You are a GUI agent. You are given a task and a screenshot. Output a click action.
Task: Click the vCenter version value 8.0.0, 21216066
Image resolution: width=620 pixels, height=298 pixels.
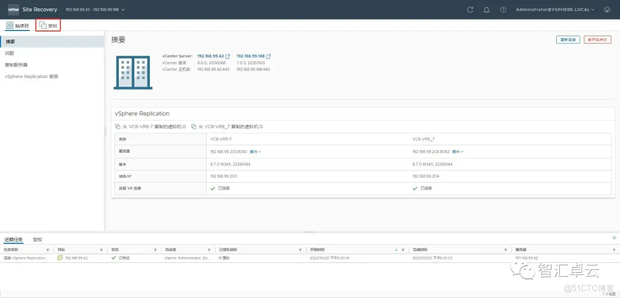(x=211, y=63)
